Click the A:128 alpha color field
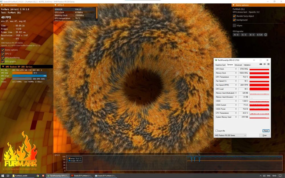The width and height of the screenshot is (285, 178). pos(260,35)
